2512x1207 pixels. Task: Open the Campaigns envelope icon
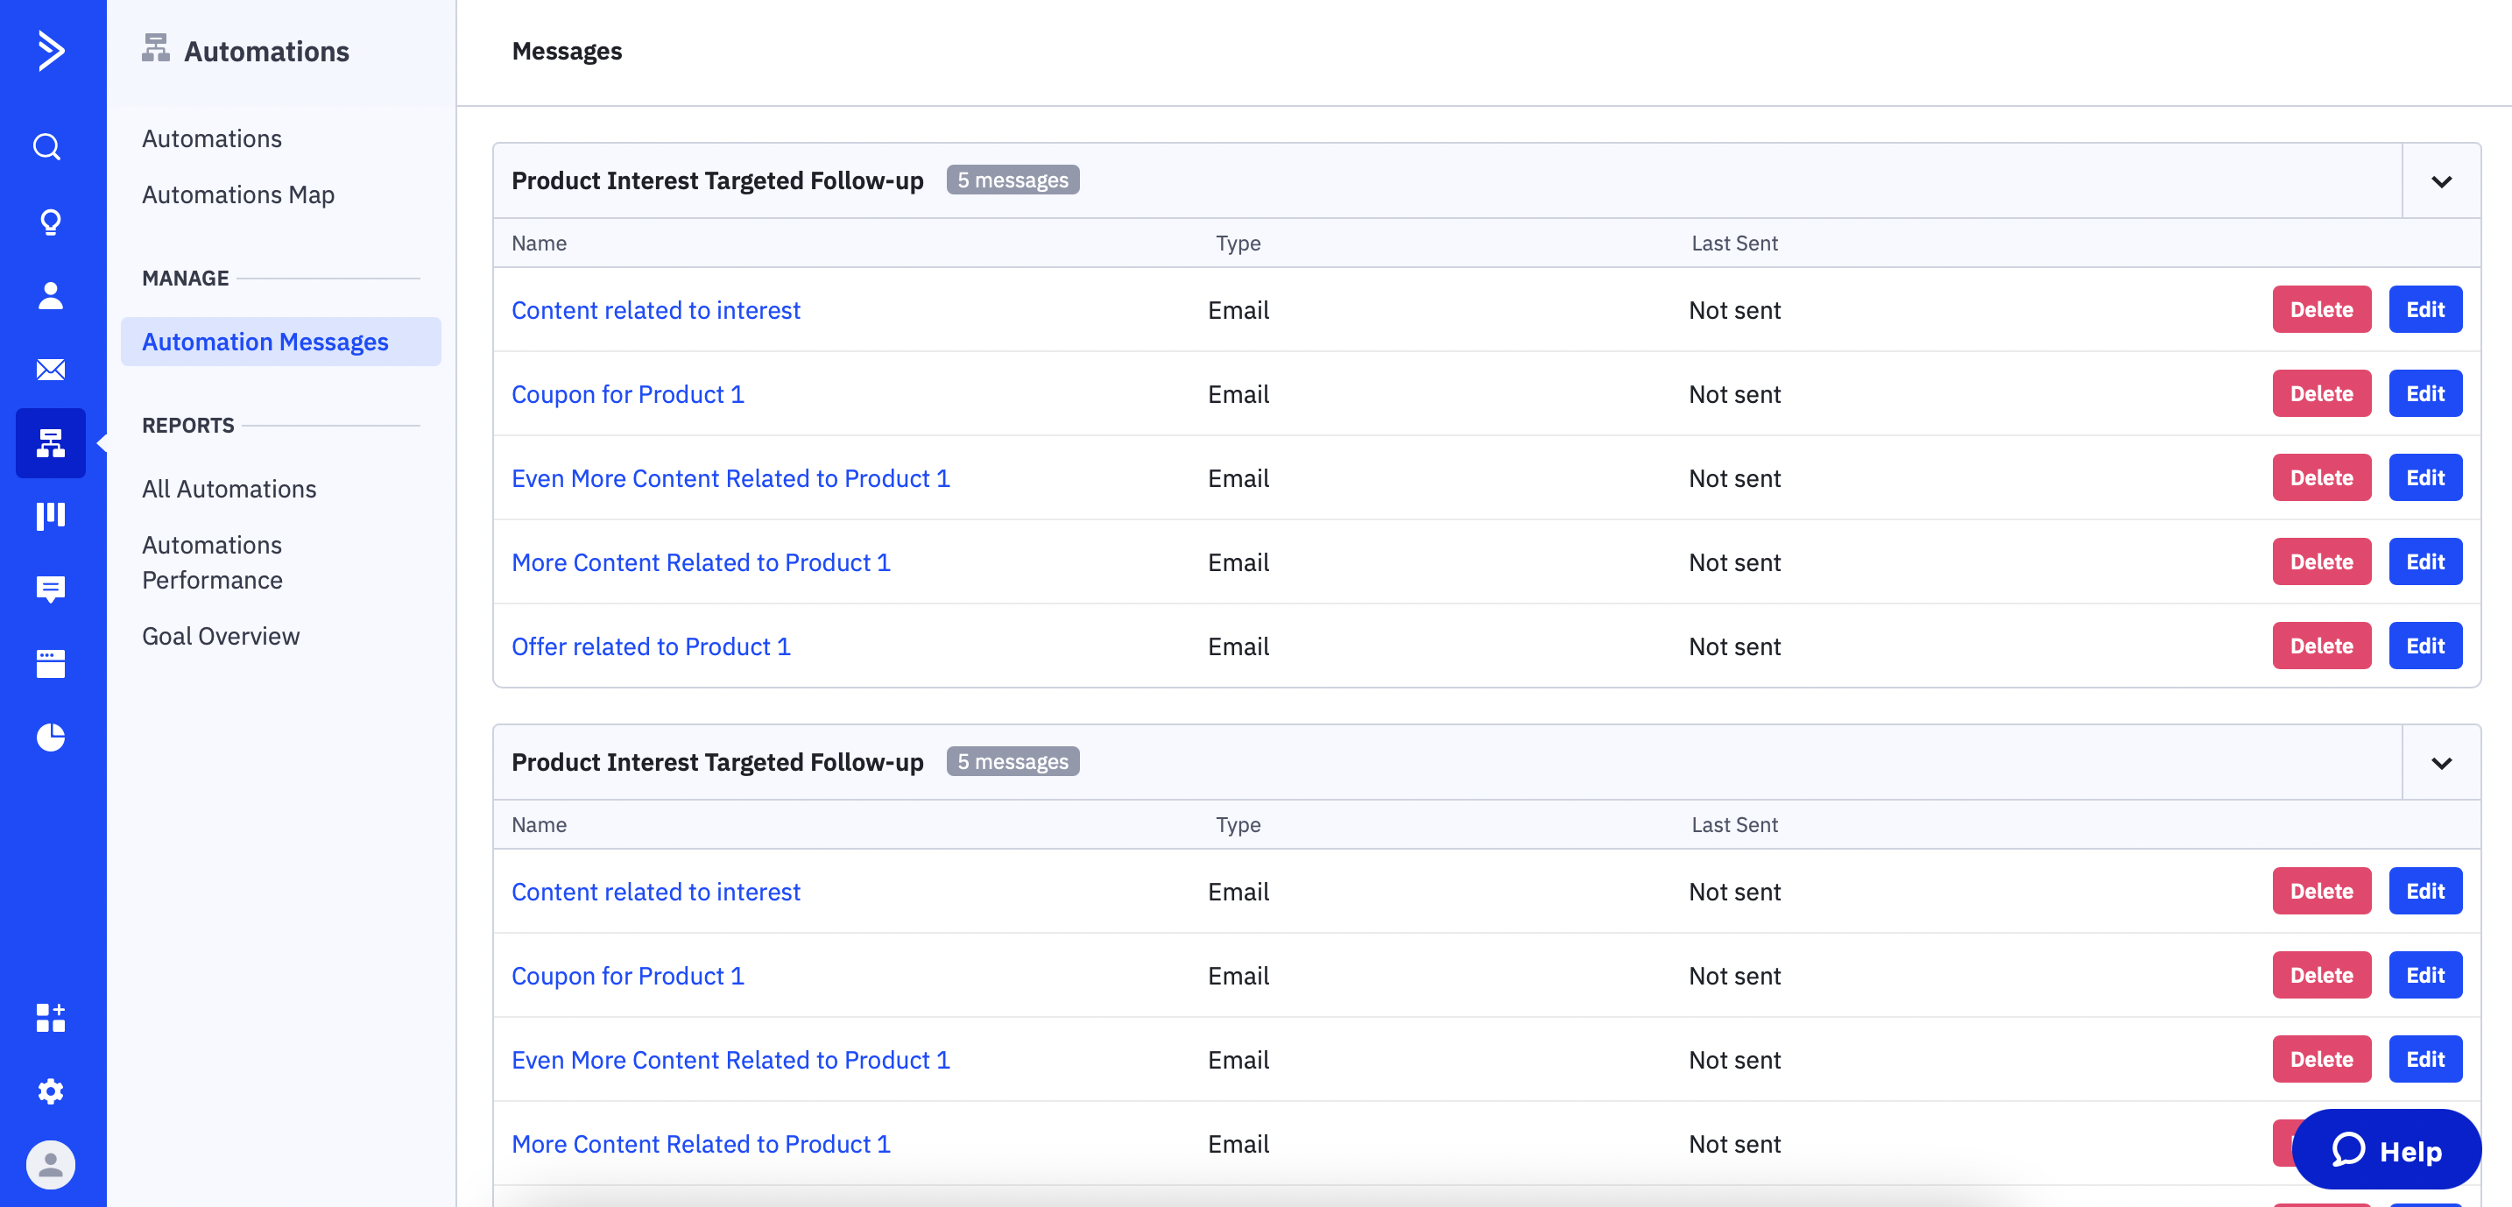(x=50, y=370)
